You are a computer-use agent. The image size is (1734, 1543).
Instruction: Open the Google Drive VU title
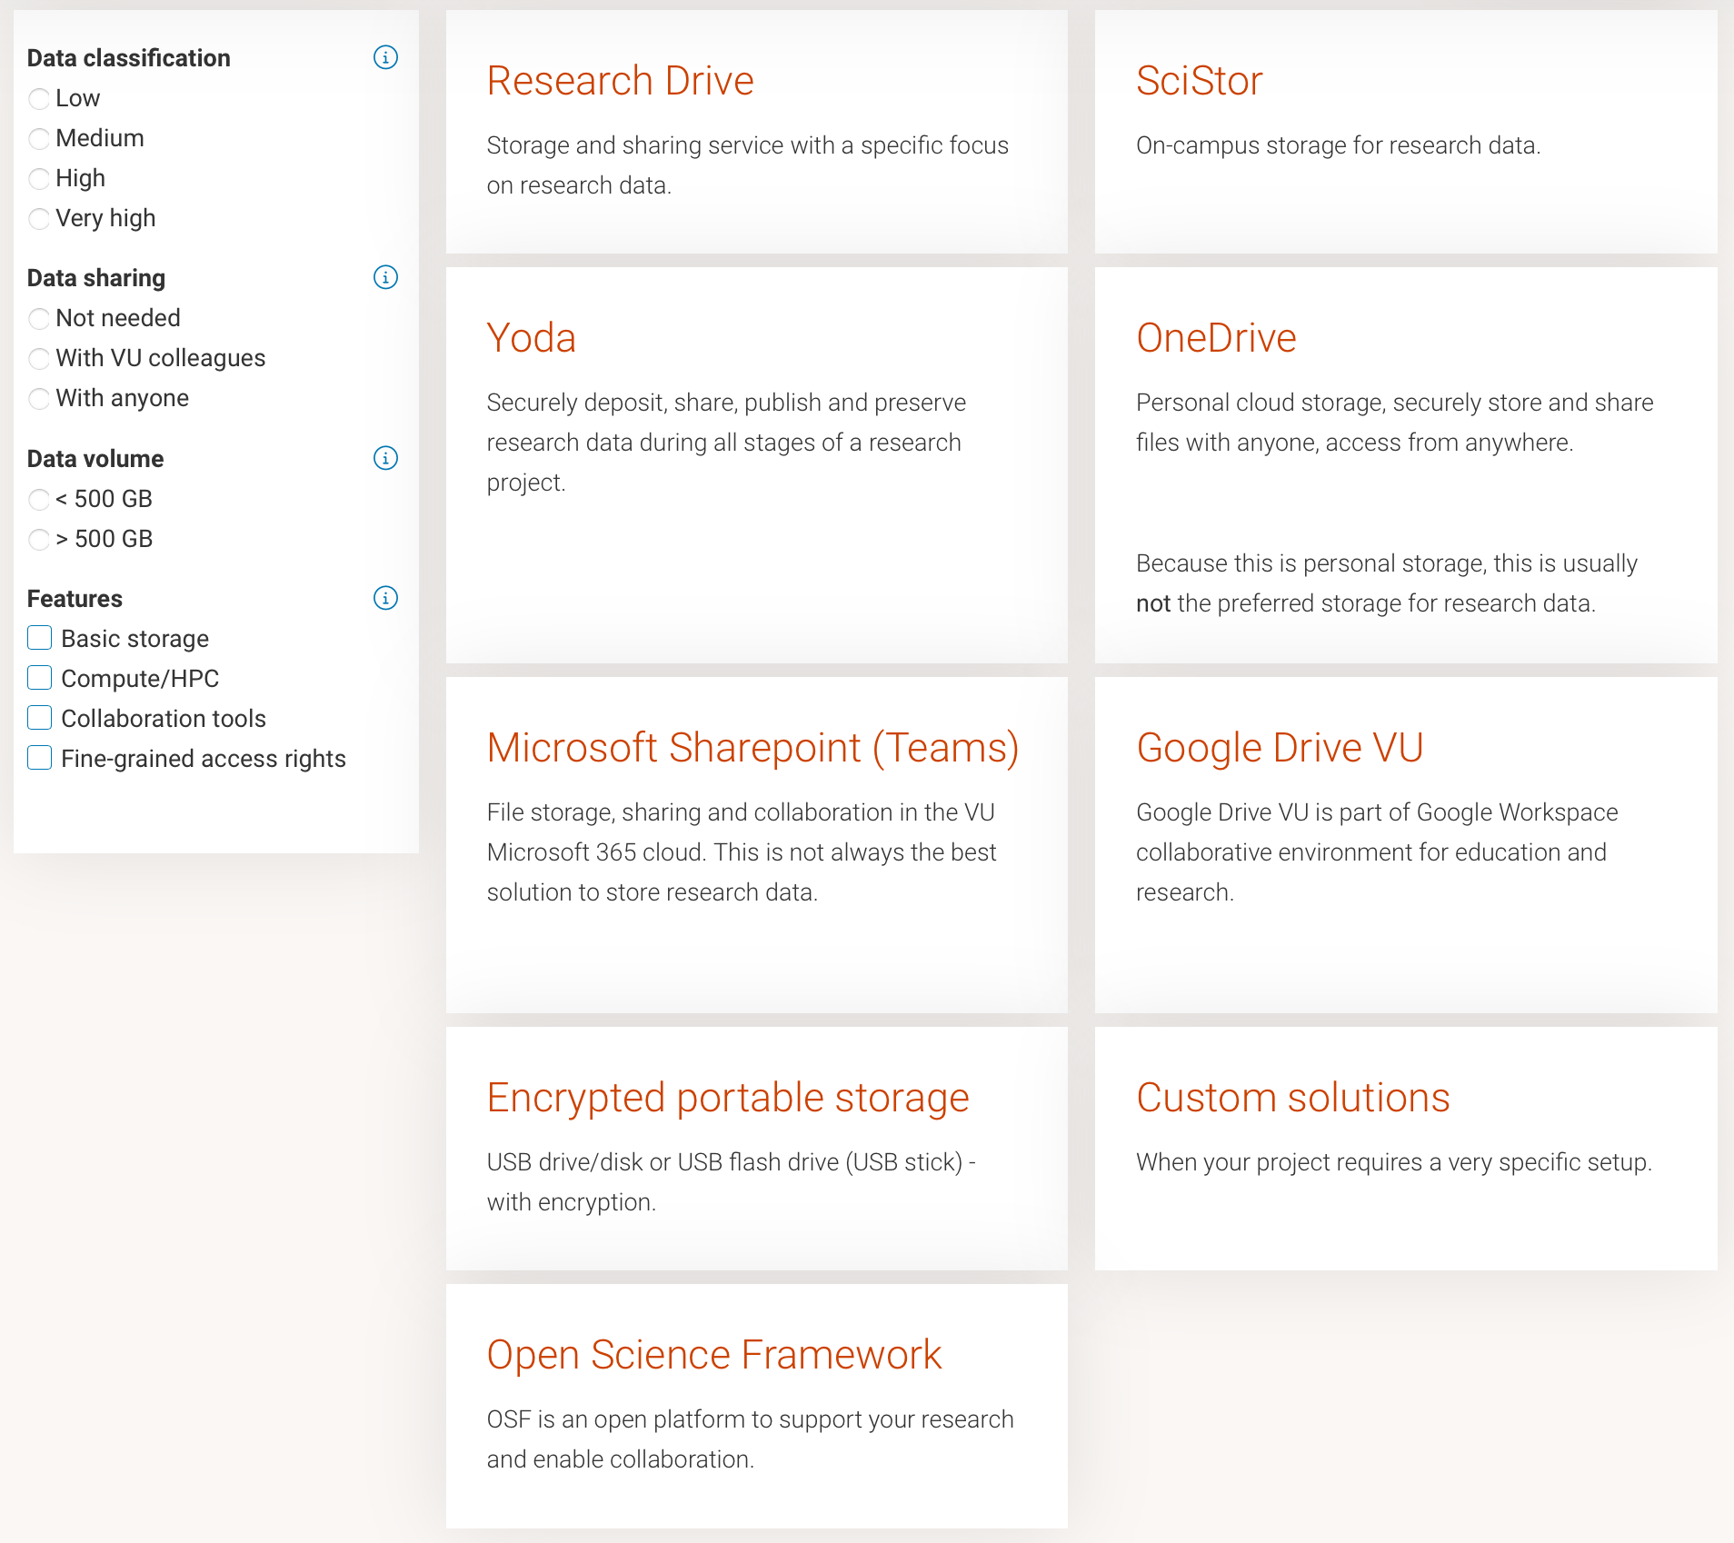[1280, 748]
